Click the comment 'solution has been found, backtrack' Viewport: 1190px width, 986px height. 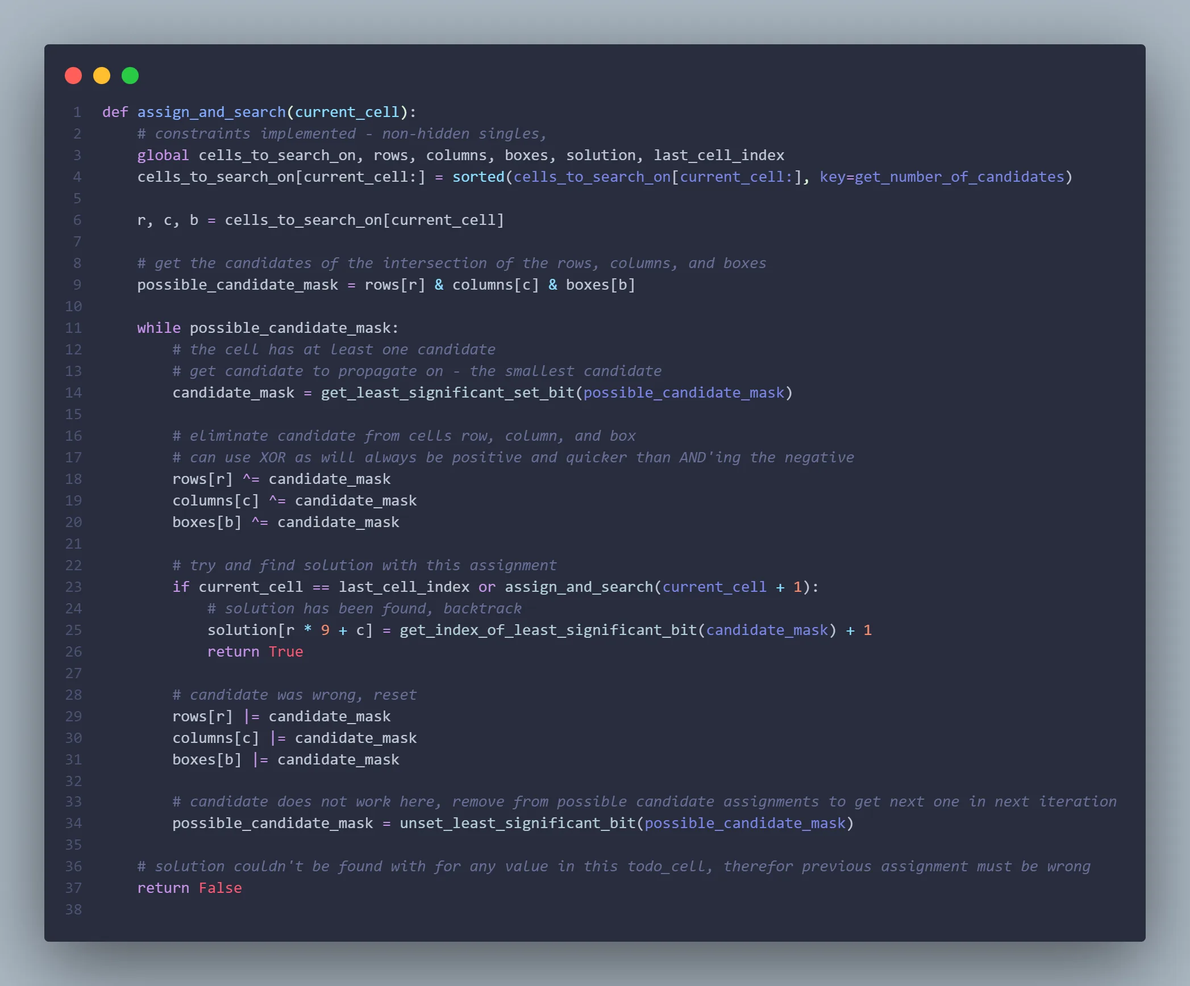(364, 608)
